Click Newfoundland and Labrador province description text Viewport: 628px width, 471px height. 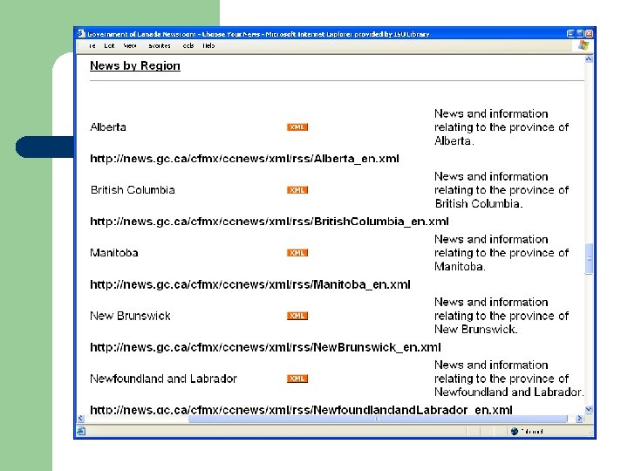(509, 379)
